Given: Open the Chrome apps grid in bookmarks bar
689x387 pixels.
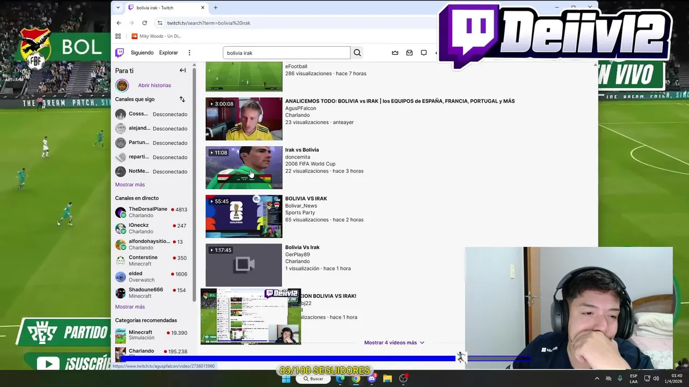Looking at the screenshot, I should (x=118, y=36).
